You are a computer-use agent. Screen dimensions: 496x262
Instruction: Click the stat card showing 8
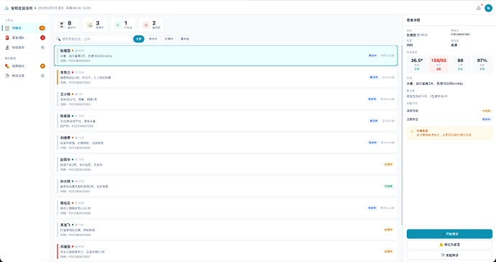tap(67, 24)
